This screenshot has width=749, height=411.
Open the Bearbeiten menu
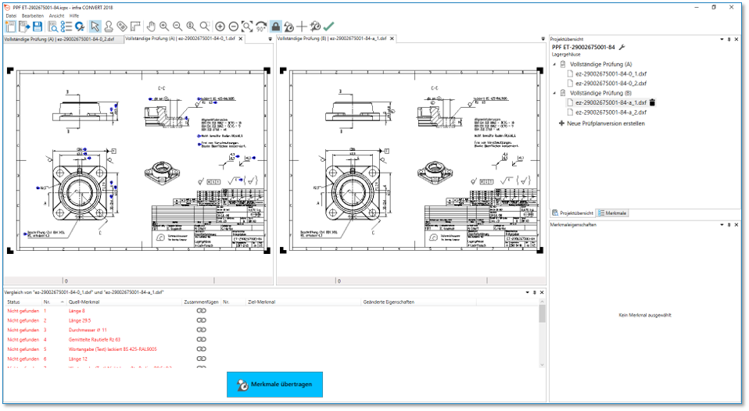click(33, 16)
